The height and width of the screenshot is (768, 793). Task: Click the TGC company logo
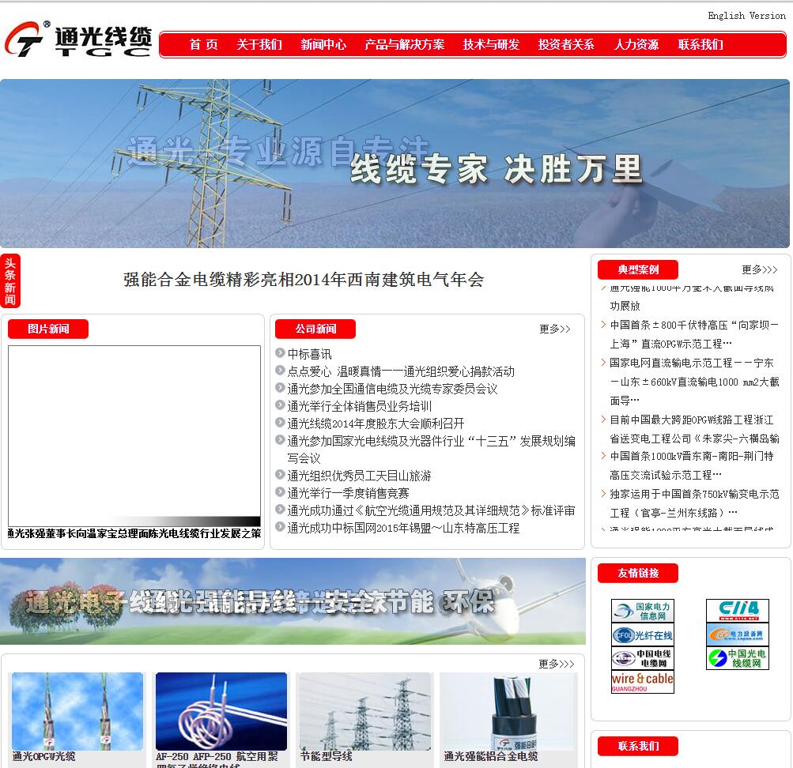78,39
